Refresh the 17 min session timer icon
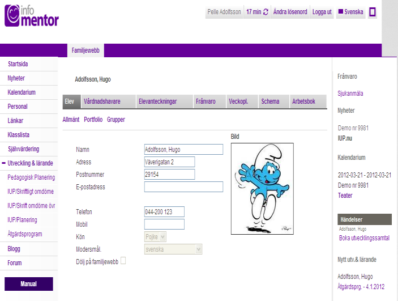This screenshot has height=301, width=398. [266, 12]
